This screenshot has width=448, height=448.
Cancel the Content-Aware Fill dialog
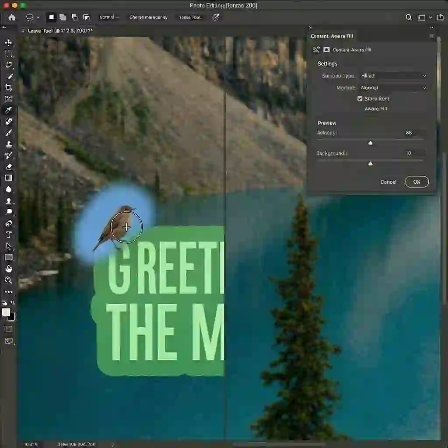(388, 182)
